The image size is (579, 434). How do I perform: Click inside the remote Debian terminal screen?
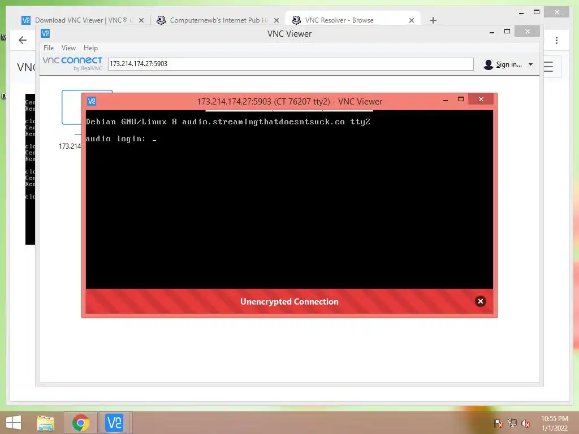pos(289,199)
